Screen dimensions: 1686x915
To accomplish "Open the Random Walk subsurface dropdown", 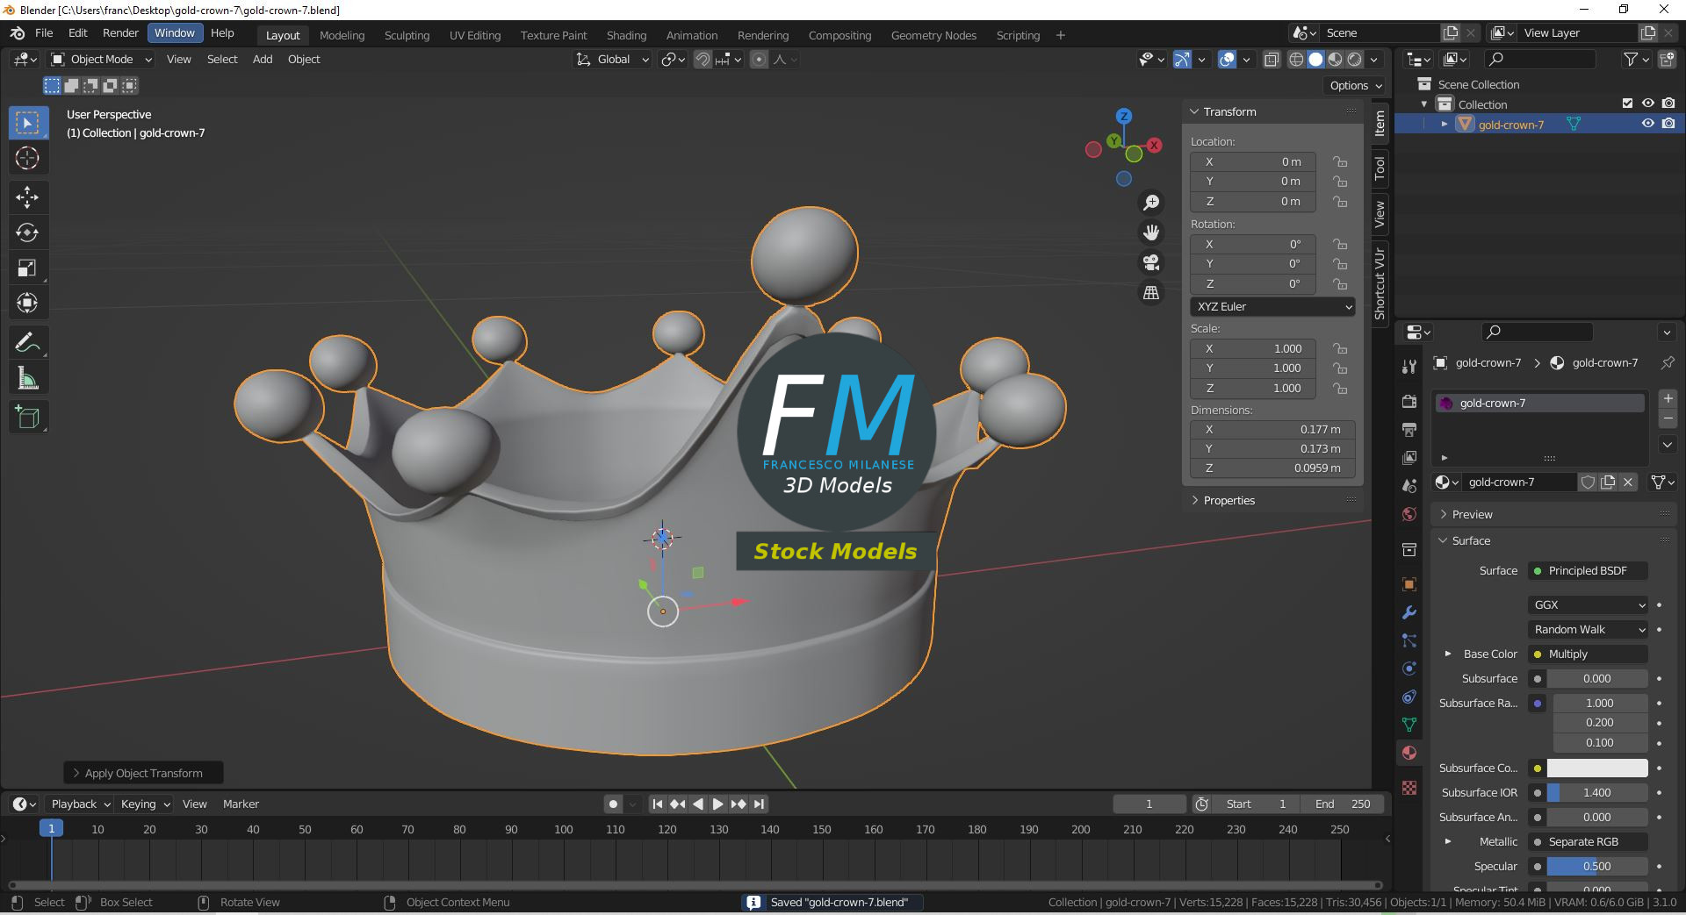I will [x=1589, y=629].
